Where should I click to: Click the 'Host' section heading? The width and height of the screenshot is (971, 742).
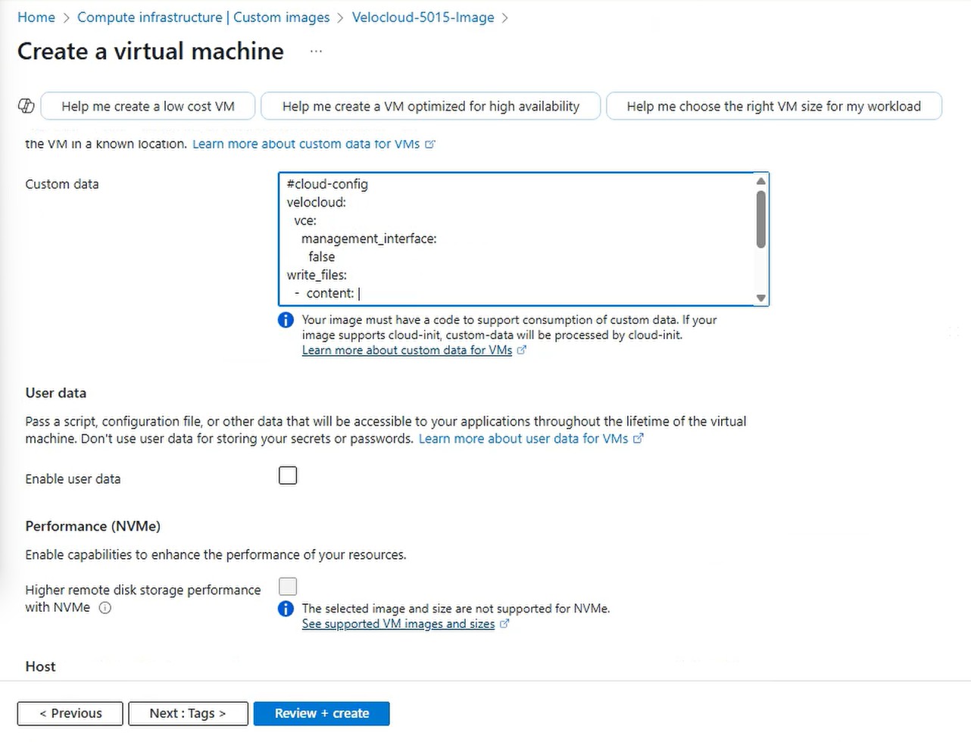point(41,666)
